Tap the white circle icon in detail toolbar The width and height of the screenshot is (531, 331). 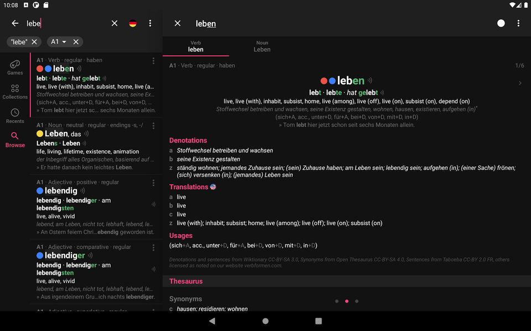click(x=501, y=23)
